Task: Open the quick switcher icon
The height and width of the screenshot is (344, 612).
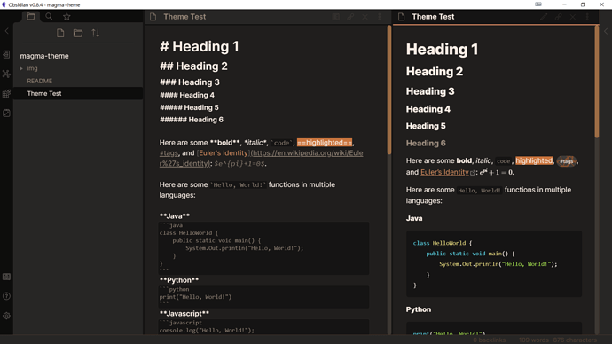Action: [6, 54]
